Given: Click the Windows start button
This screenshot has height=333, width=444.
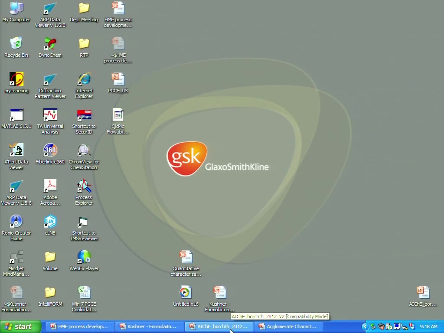Looking at the screenshot, I should [x=20, y=326].
